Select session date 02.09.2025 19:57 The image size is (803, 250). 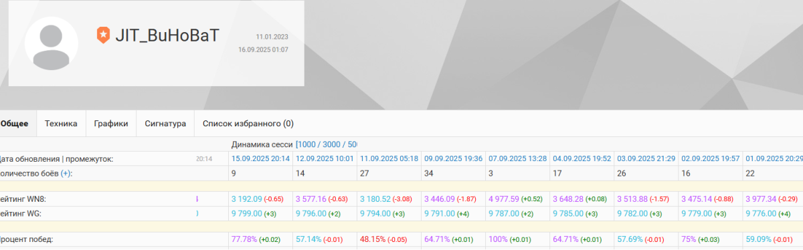pyautogui.click(x=711, y=158)
